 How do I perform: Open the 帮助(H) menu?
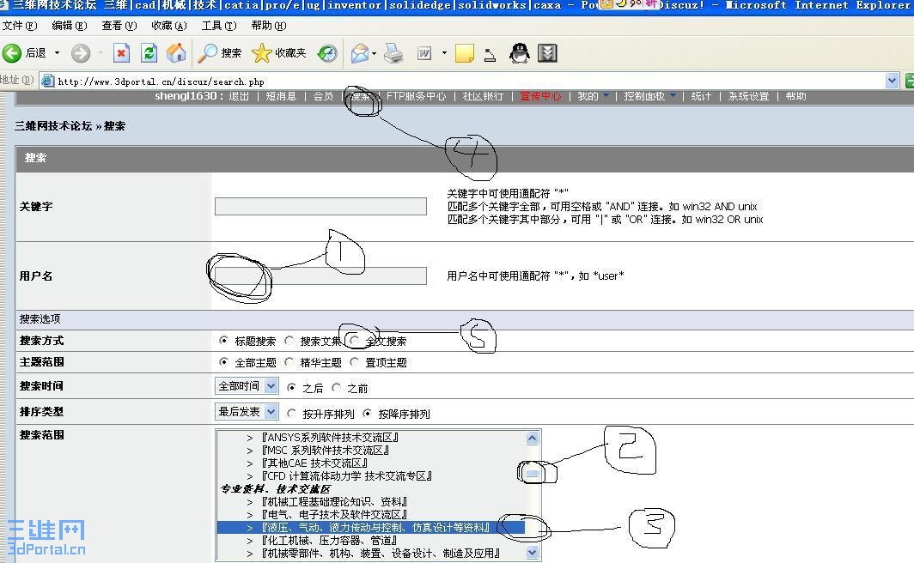[269, 26]
